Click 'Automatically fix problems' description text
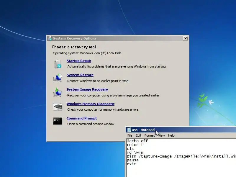The width and height of the screenshot is (236, 177). coord(117,66)
